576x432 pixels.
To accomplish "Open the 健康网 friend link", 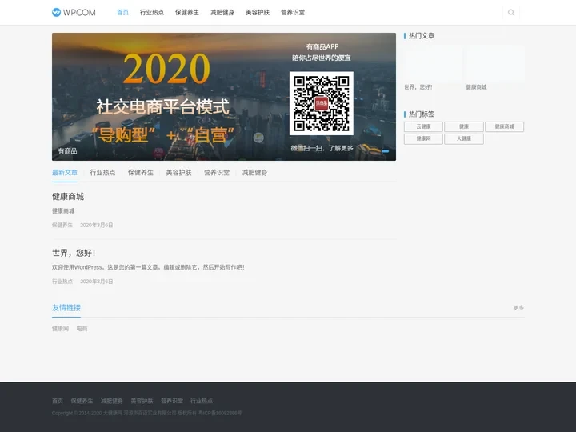I will 60,329.
